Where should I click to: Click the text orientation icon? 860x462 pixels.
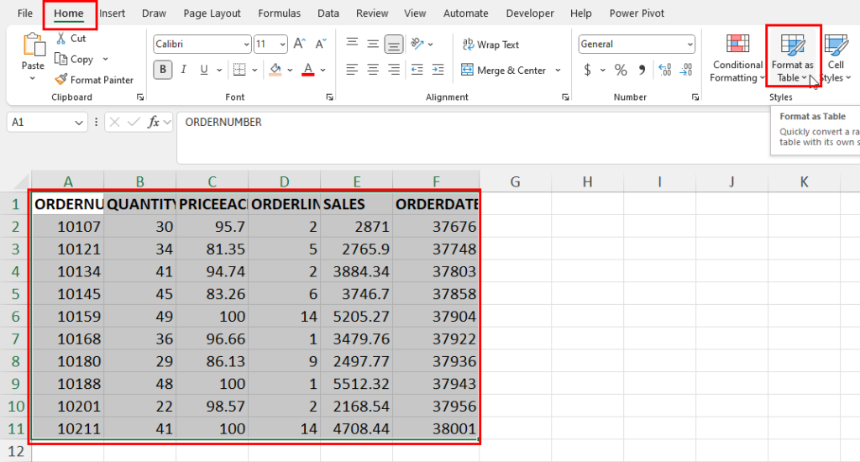(x=417, y=44)
